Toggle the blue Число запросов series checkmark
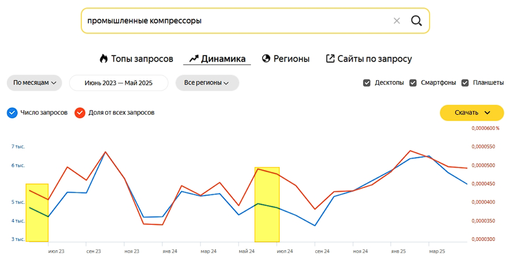The height and width of the screenshot is (266, 511). click(12, 113)
